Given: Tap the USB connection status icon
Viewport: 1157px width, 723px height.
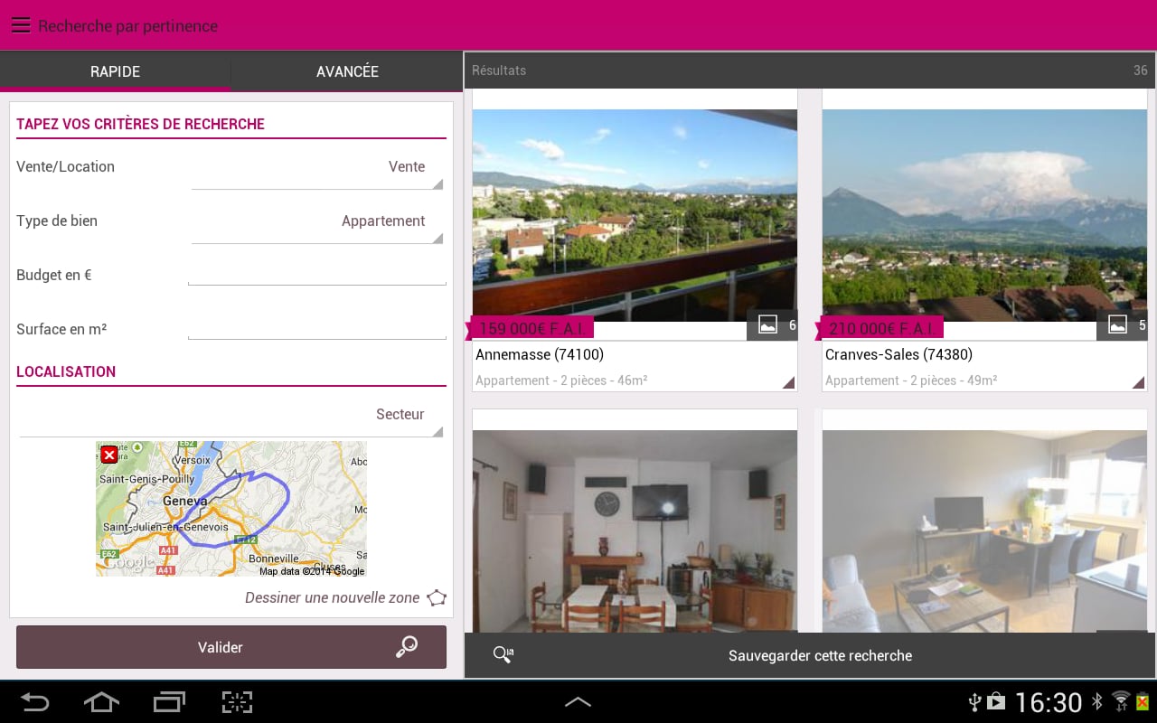Looking at the screenshot, I should point(974,702).
